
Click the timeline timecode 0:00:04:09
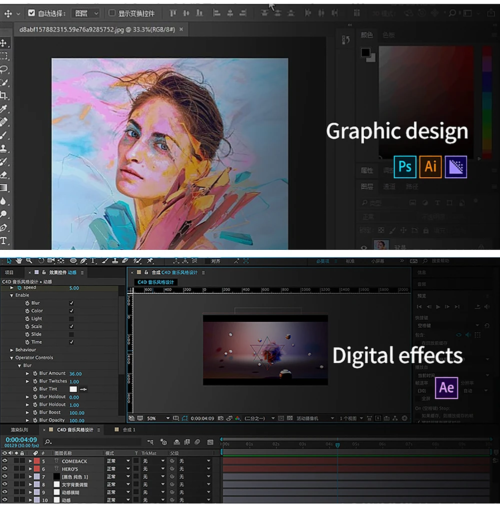pyautogui.click(x=21, y=440)
